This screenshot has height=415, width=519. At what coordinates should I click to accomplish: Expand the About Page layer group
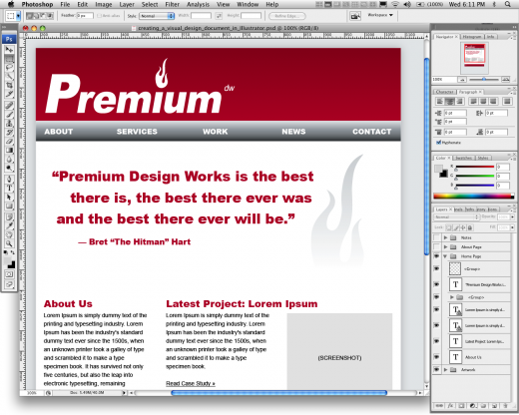coord(445,247)
